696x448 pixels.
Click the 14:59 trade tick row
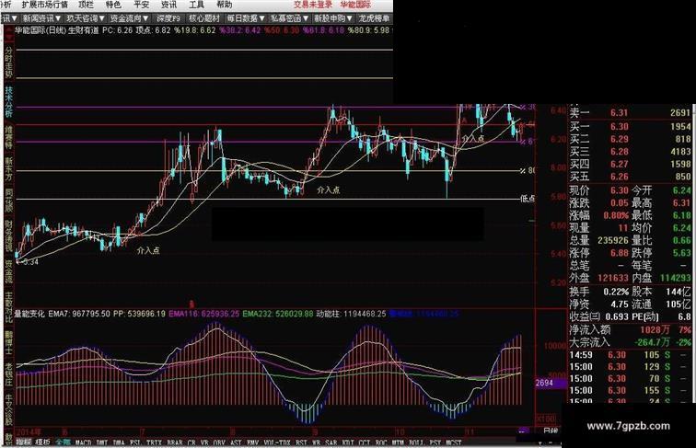click(x=630, y=355)
